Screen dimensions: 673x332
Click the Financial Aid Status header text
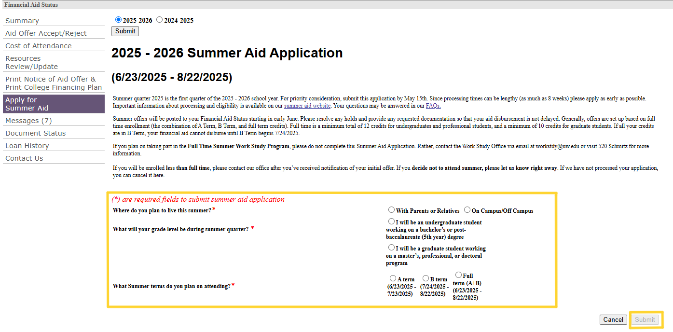(x=31, y=5)
